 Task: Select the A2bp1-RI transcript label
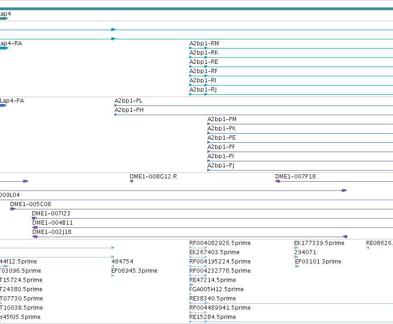(203, 80)
